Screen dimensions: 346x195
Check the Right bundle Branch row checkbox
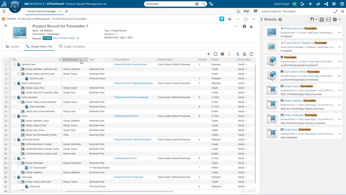(9, 83)
